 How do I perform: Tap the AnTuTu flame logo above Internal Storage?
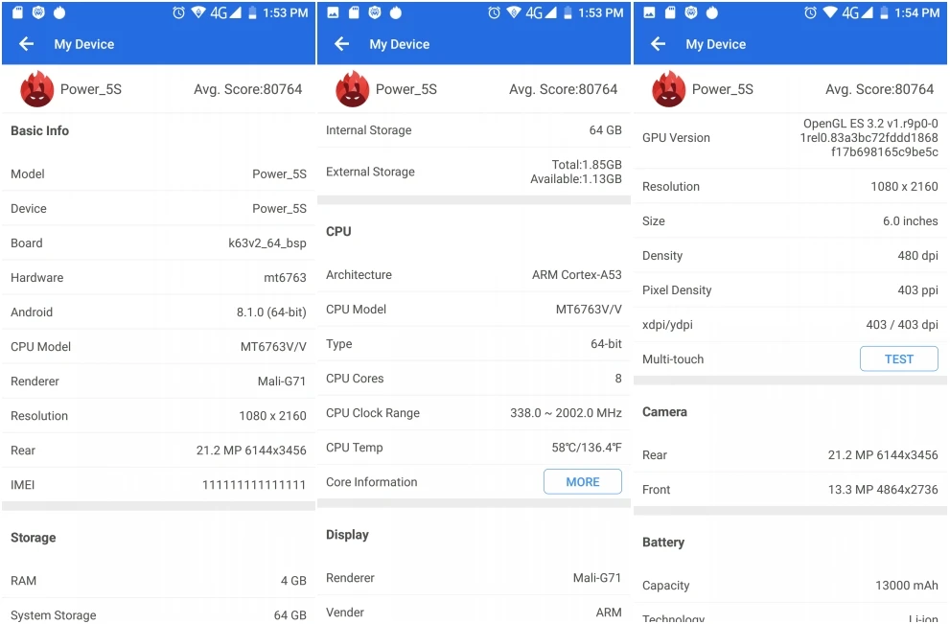[x=352, y=89]
